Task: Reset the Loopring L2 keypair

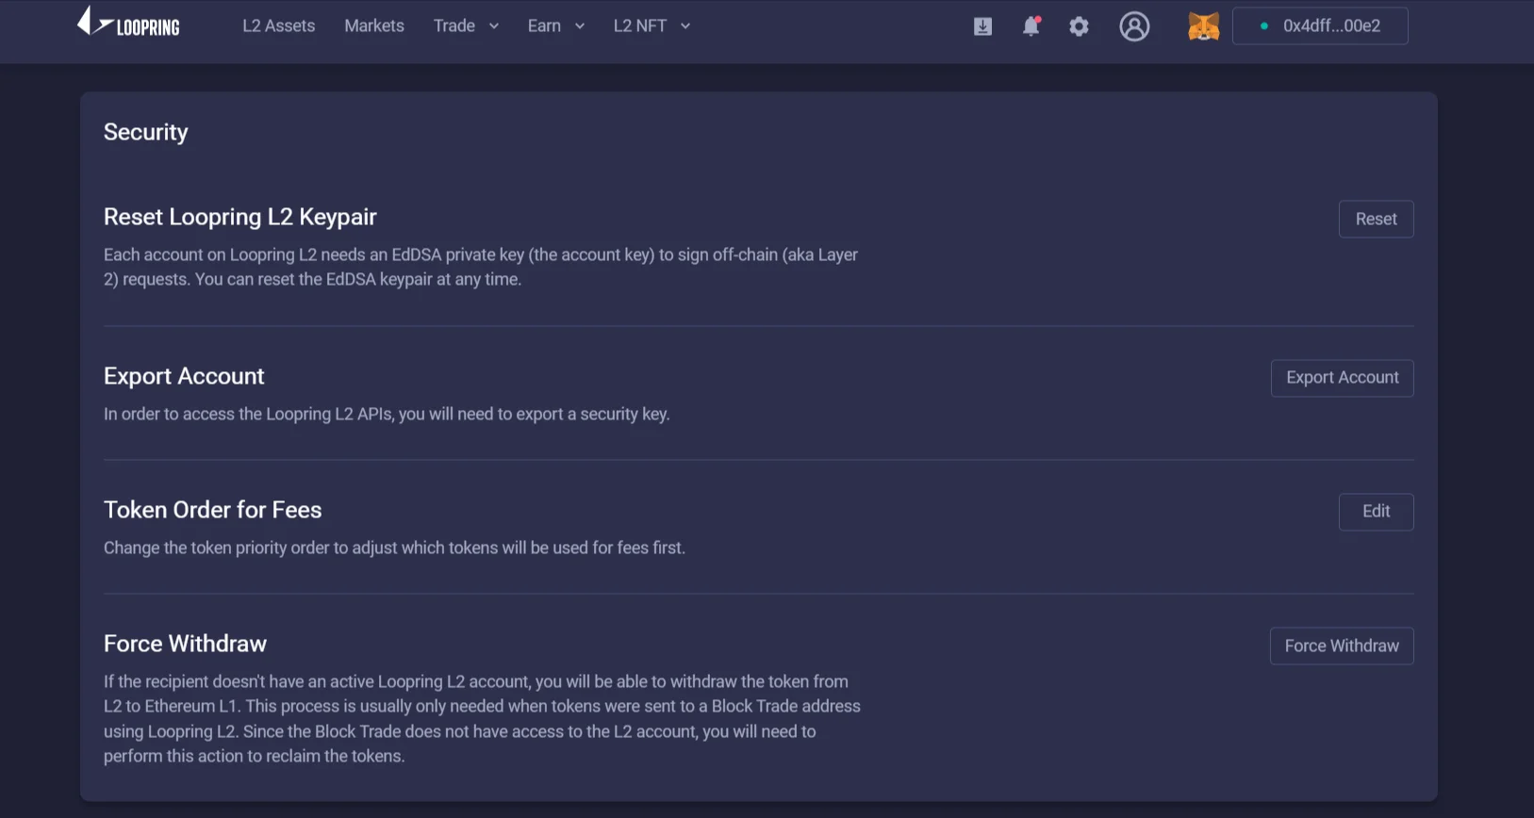Action: [1376, 219]
